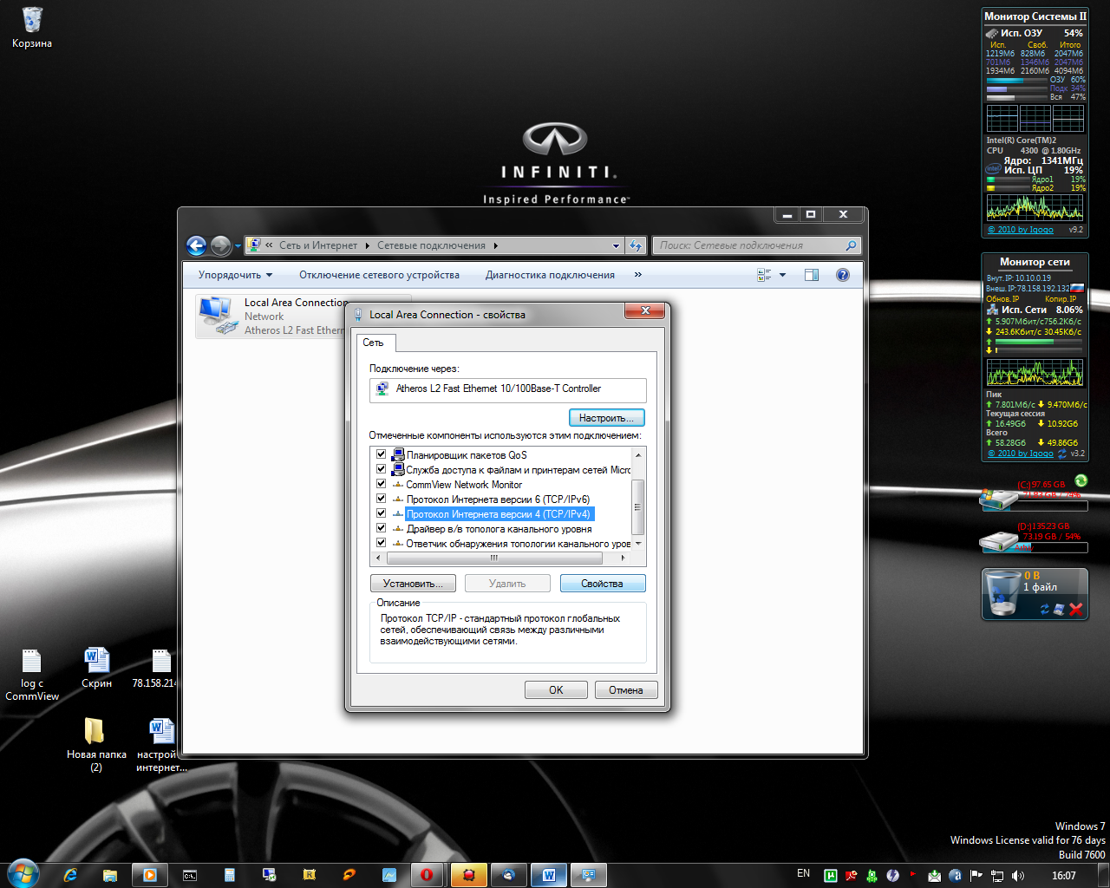Click Отключение сетевого устройства in toolbar
1110x888 pixels.
tap(379, 275)
